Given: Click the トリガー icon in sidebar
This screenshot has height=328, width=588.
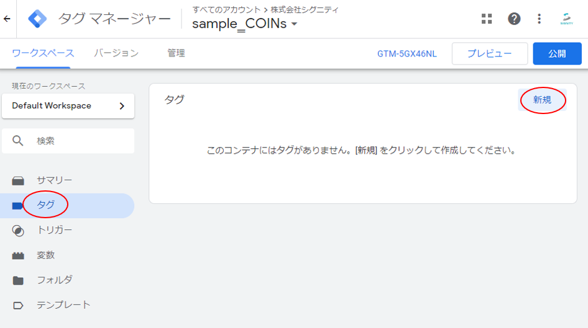Looking at the screenshot, I should pyautogui.click(x=18, y=231).
